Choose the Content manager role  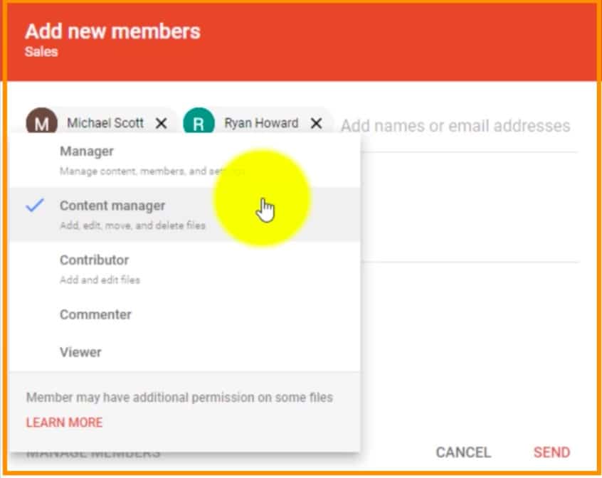[x=112, y=206]
